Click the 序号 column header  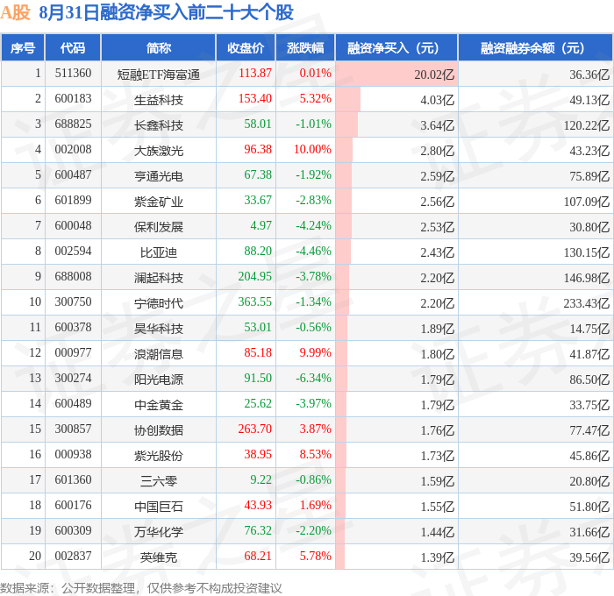click(x=23, y=47)
